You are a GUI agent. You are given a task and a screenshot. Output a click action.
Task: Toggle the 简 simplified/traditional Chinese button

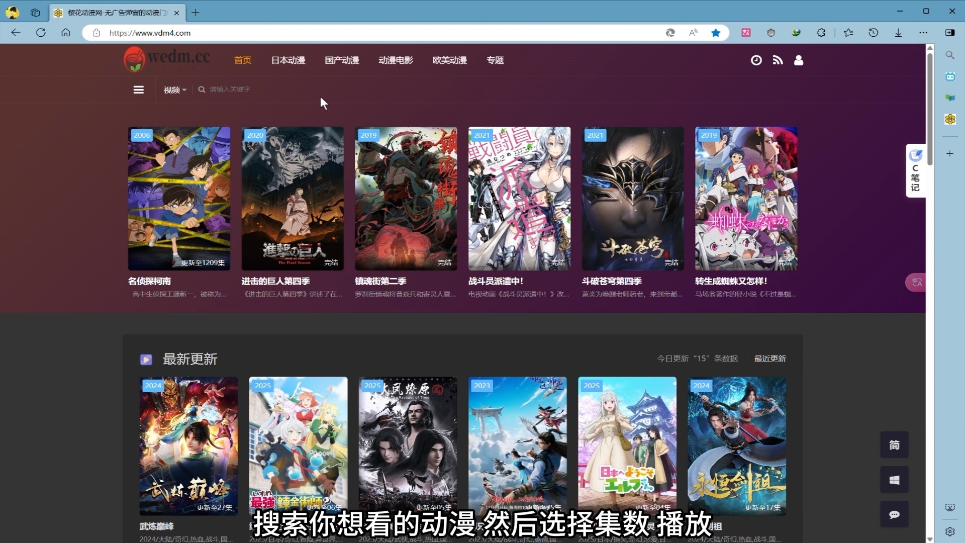894,445
